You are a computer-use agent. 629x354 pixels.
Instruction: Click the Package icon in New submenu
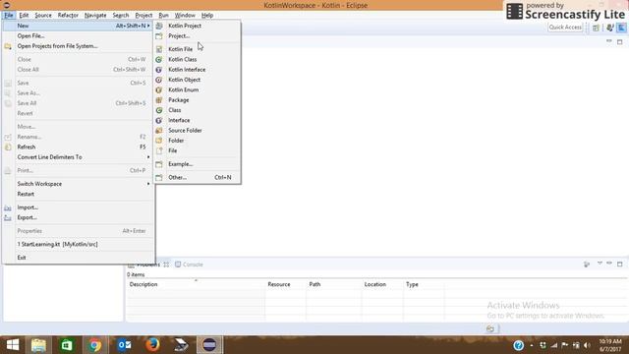(159, 100)
